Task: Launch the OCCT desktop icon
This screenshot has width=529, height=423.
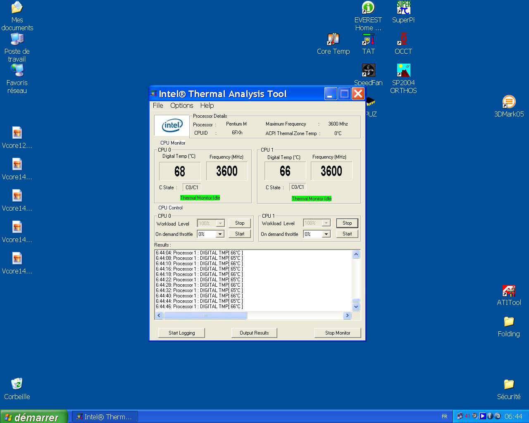Action: (403, 40)
